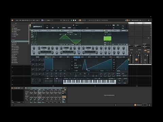This screenshot has height=122, width=163.
Task: Select the ENV 3 modulator tab
Action: pos(61,57)
